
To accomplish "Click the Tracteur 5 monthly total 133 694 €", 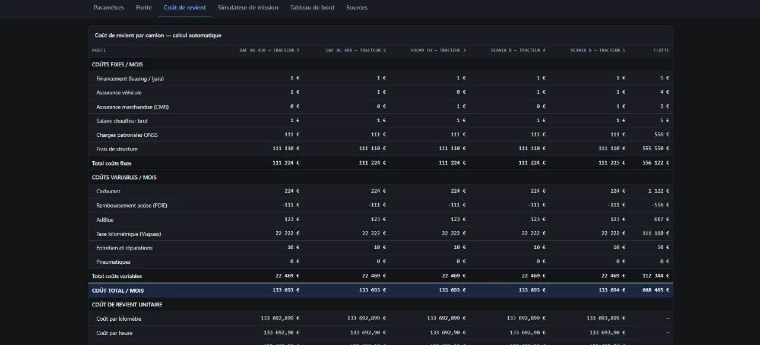I will [x=612, y=290].
